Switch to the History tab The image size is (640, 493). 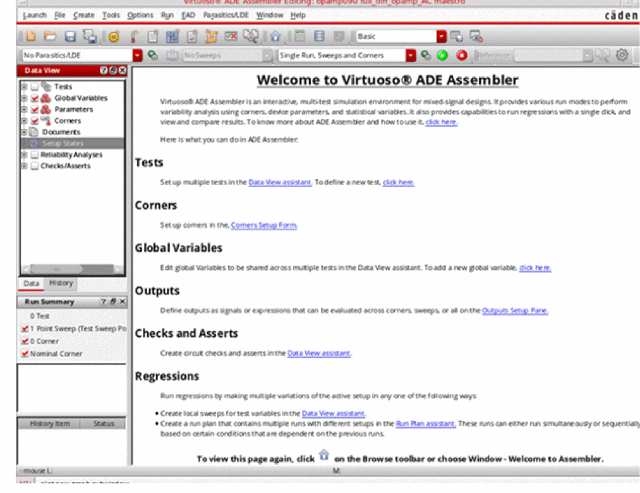tap(61, 283)
